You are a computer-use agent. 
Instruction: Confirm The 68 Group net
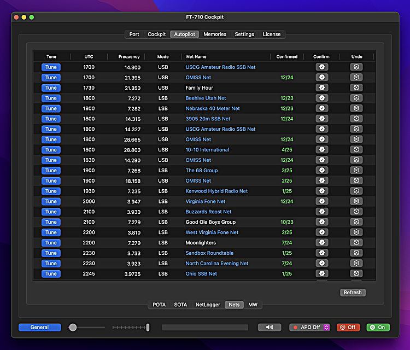[x=322, y=170]
